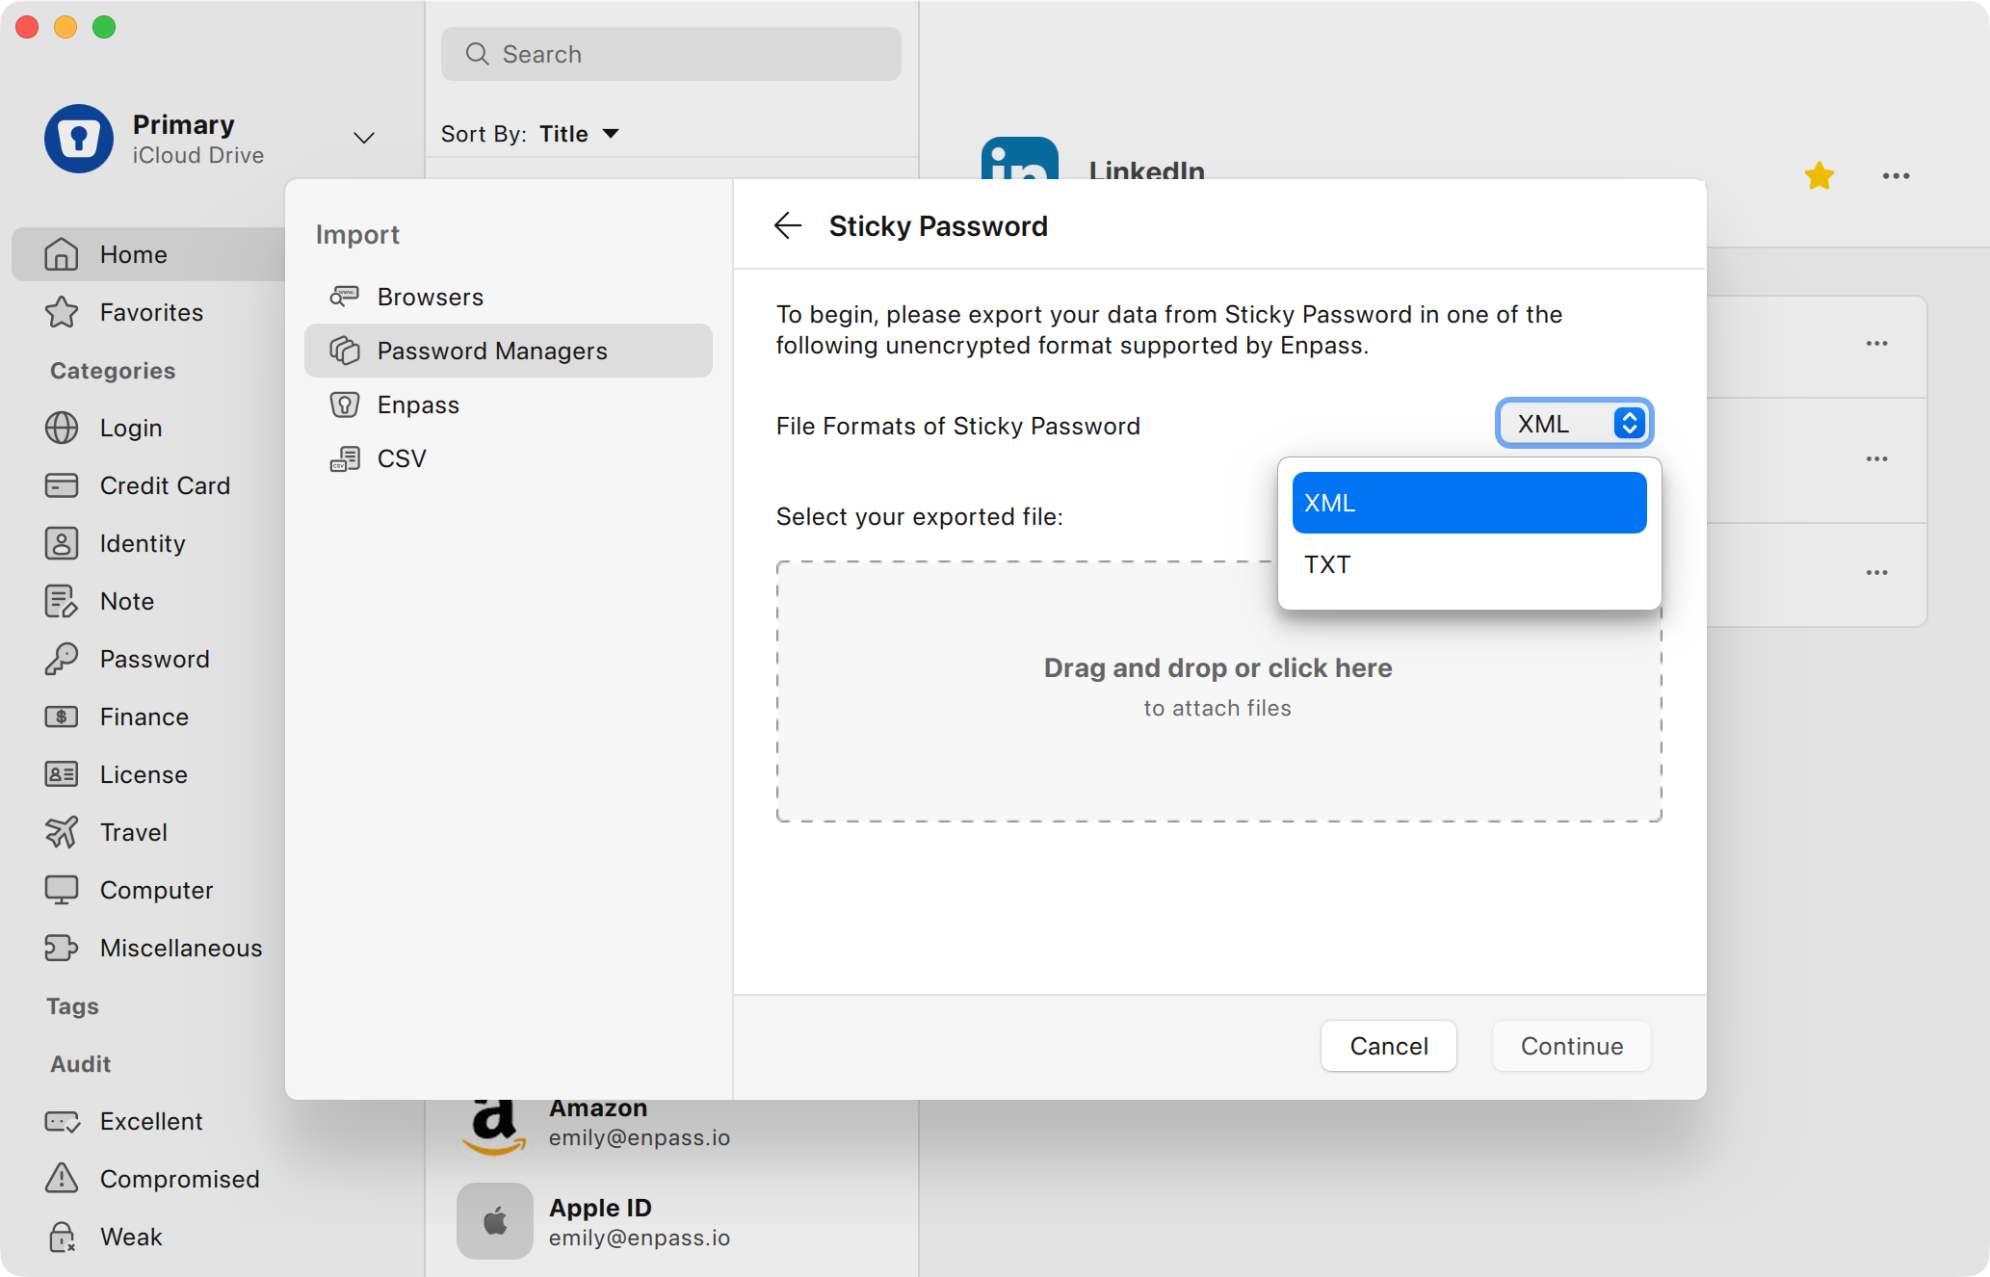Click the Finance dollar icon

(x=62, y=717)
